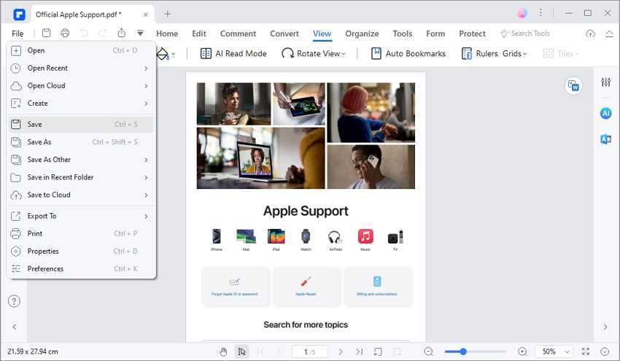The height and width of the screenshot is (361, 620).
Task: Switch to the Comment tab
Action: coord(238,34)
